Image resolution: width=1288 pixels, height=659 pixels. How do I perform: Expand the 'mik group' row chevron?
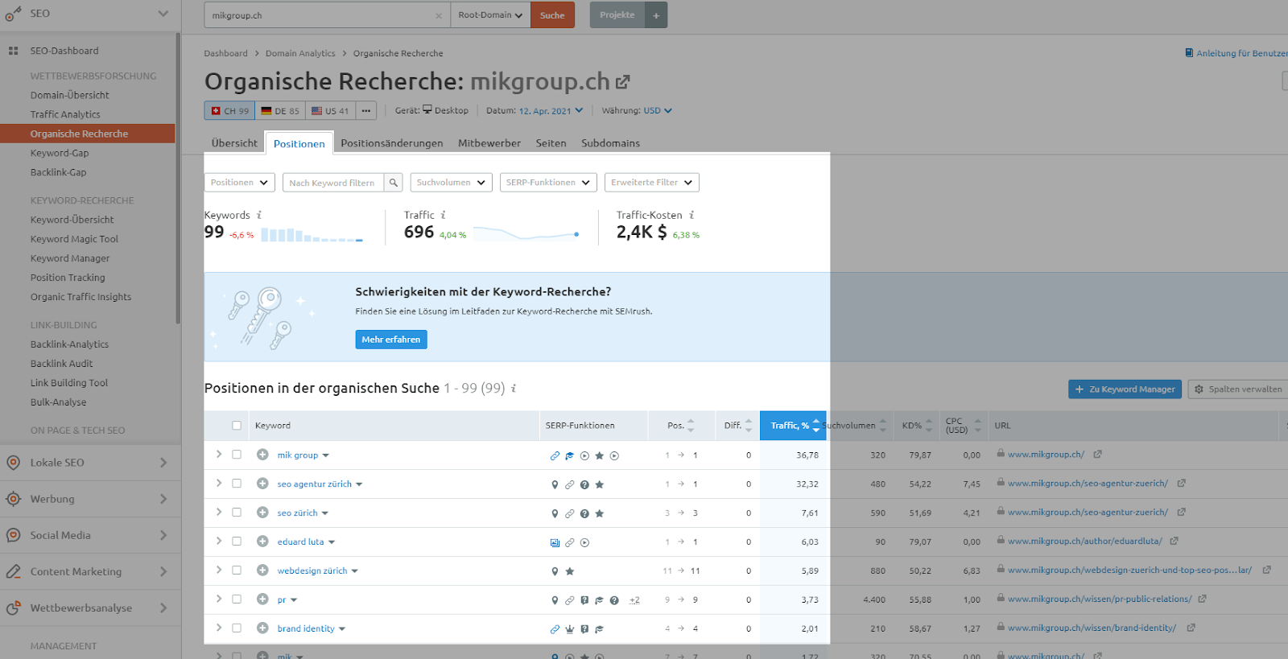pyautogui.click(x=219, y=455)
